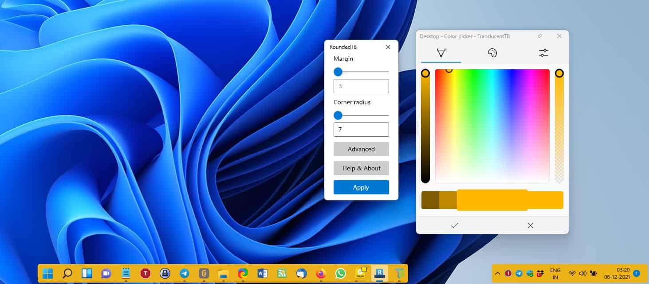Open the padlock app in taskbar
Image resolution: width=649 pixels, height=284 pixels.
click(165, 273)
